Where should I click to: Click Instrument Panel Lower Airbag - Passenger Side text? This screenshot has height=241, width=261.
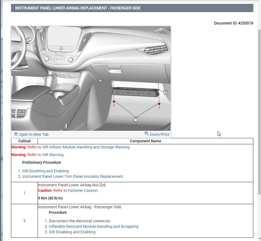tap(80, 207)
